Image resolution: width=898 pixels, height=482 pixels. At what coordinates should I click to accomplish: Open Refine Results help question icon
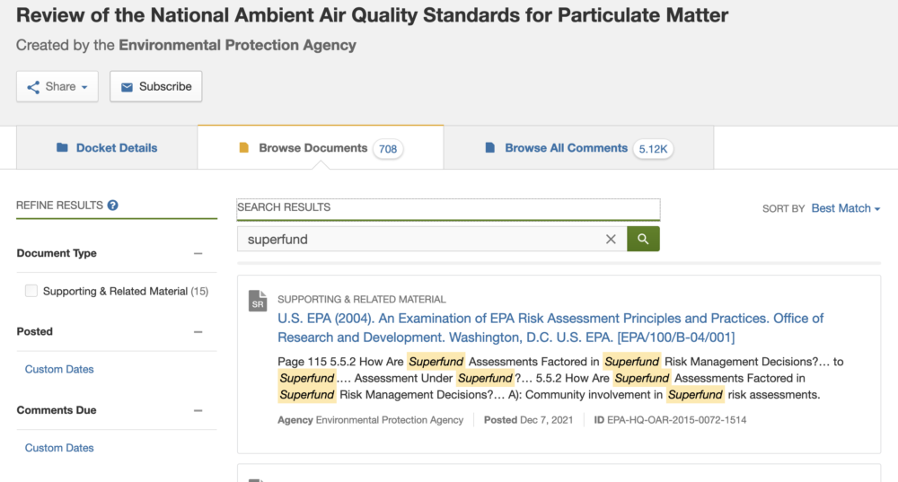tap(113, 205)
